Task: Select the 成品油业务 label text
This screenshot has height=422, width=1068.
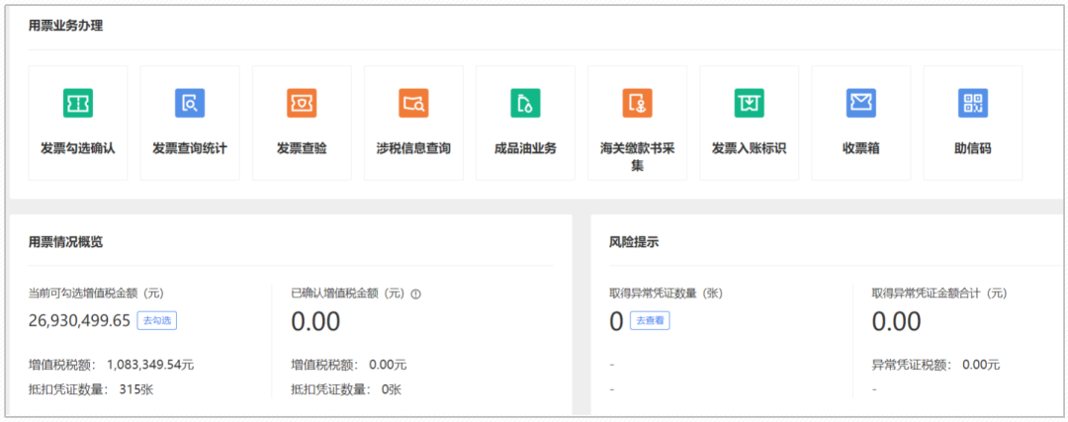Action: tap(526, 148)
